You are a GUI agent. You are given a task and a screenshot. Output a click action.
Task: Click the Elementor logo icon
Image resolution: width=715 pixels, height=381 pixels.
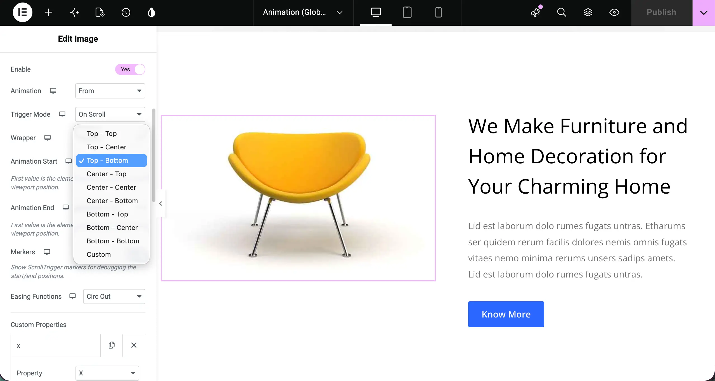click(22, 12)
